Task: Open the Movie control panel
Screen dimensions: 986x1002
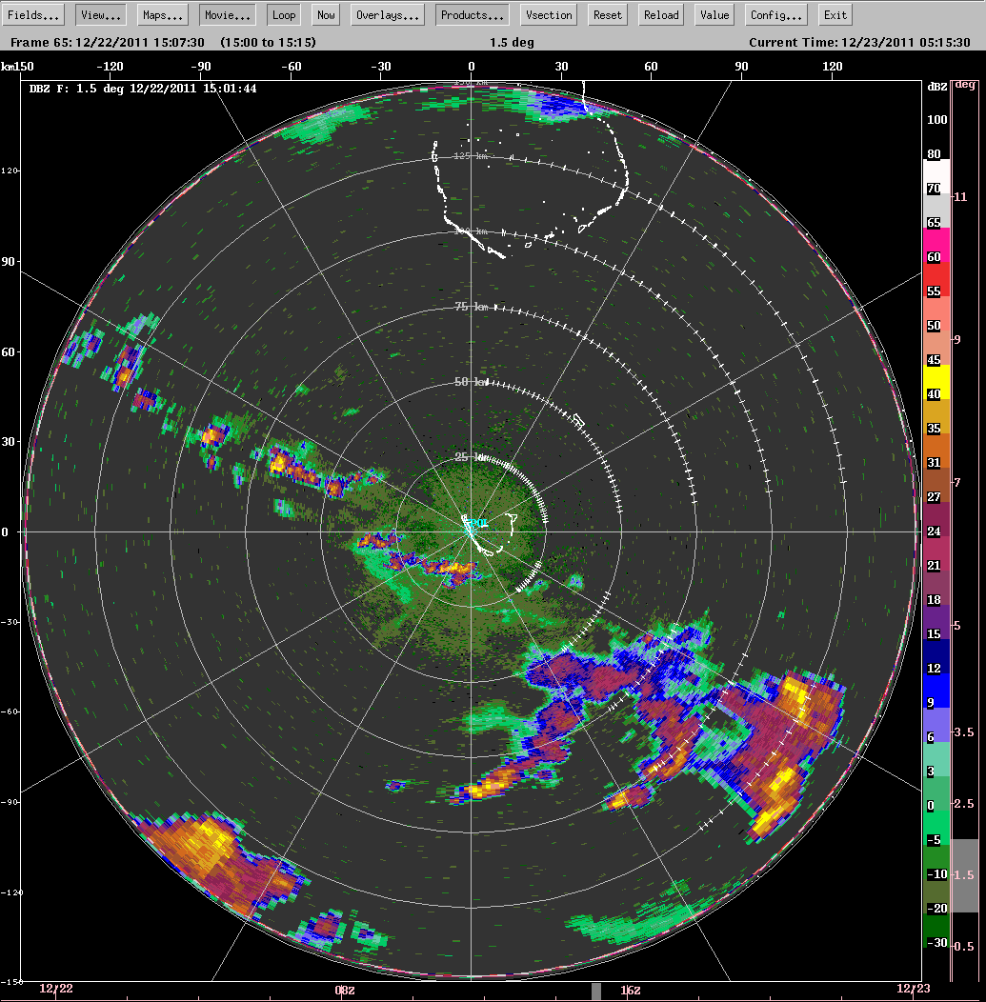Action: coord(228,15)
